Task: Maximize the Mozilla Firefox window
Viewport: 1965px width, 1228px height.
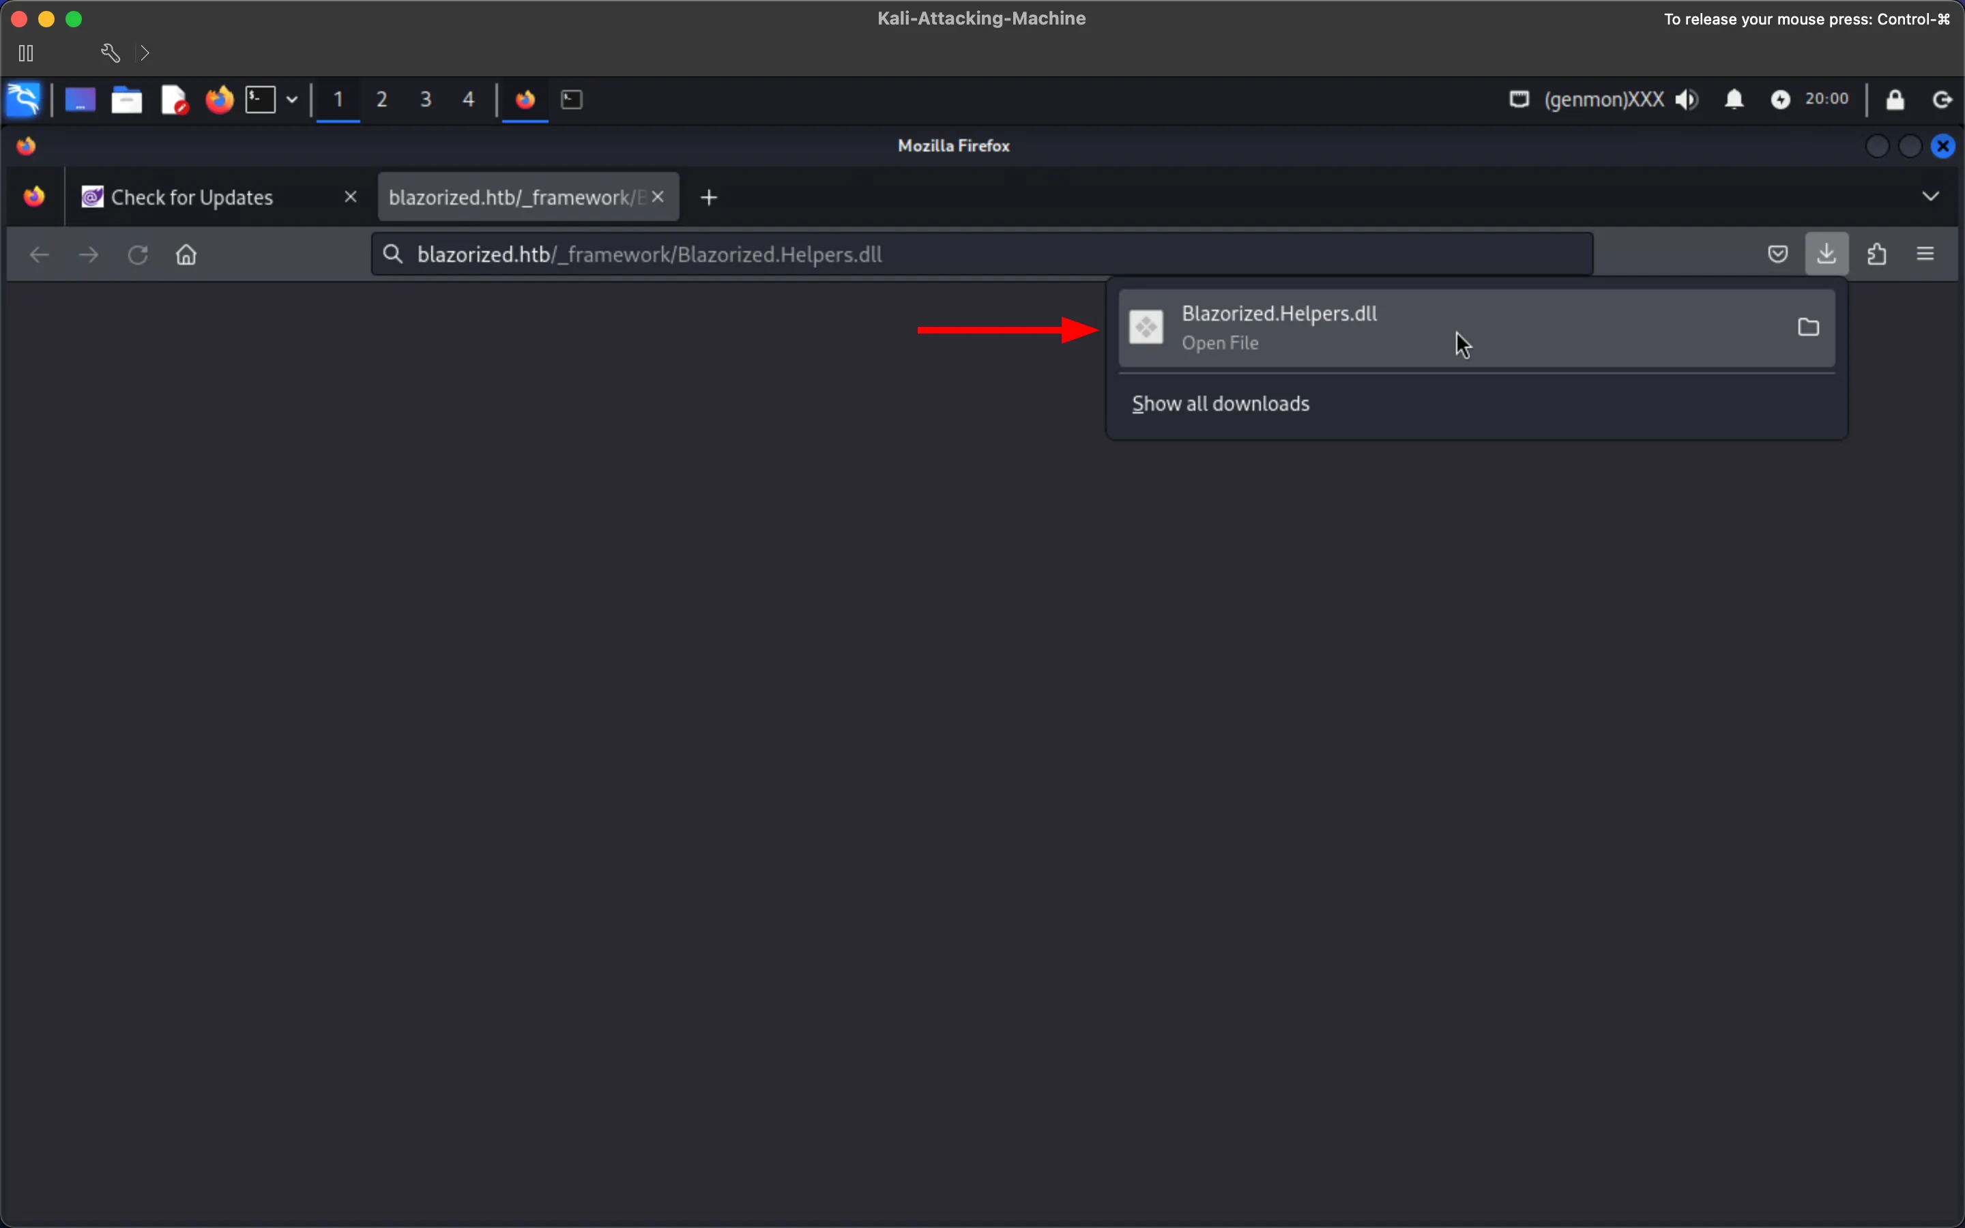Action: [x=1910, y=146]
